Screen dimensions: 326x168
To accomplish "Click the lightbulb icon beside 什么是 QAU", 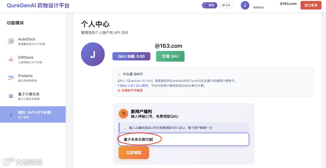I will 119,74.
